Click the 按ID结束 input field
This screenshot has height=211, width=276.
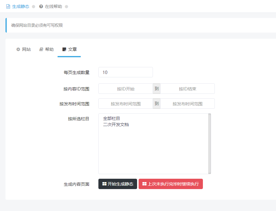coord(187,89)
